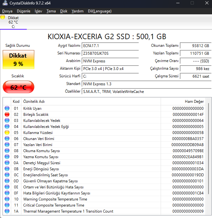
Task: Open the İşlev menu
Action: 38,11
